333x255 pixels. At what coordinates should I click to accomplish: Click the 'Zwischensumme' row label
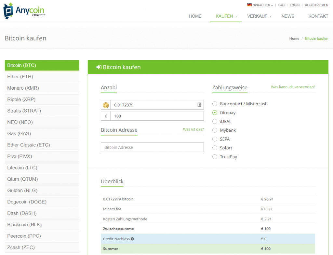pyautogui.click(x=118, y=229)
